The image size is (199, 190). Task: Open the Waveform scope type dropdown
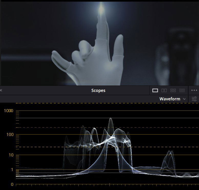pyautogui.click(x=170, y=99)
